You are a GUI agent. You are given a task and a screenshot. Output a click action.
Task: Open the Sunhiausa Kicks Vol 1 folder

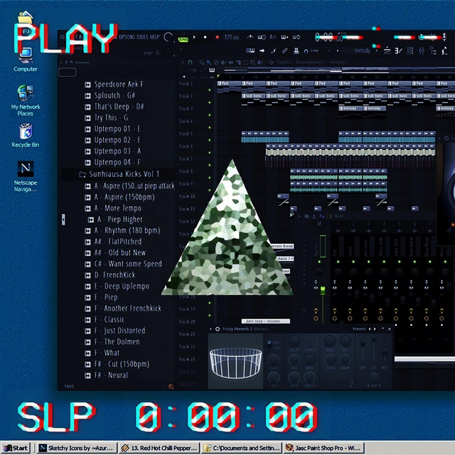click(x=124, y=174)
